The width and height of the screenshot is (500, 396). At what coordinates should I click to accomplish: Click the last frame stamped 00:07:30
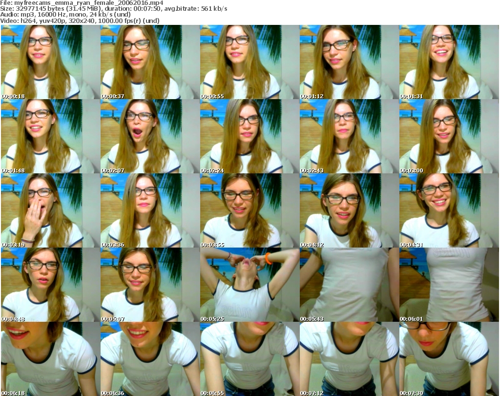pos(449,359)
